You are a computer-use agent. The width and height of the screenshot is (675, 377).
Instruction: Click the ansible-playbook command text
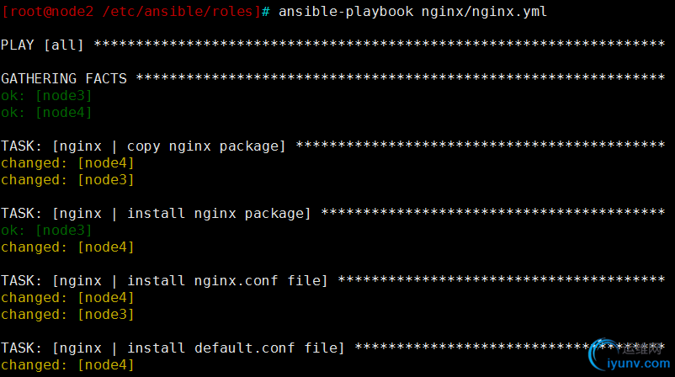pos(346,12)
